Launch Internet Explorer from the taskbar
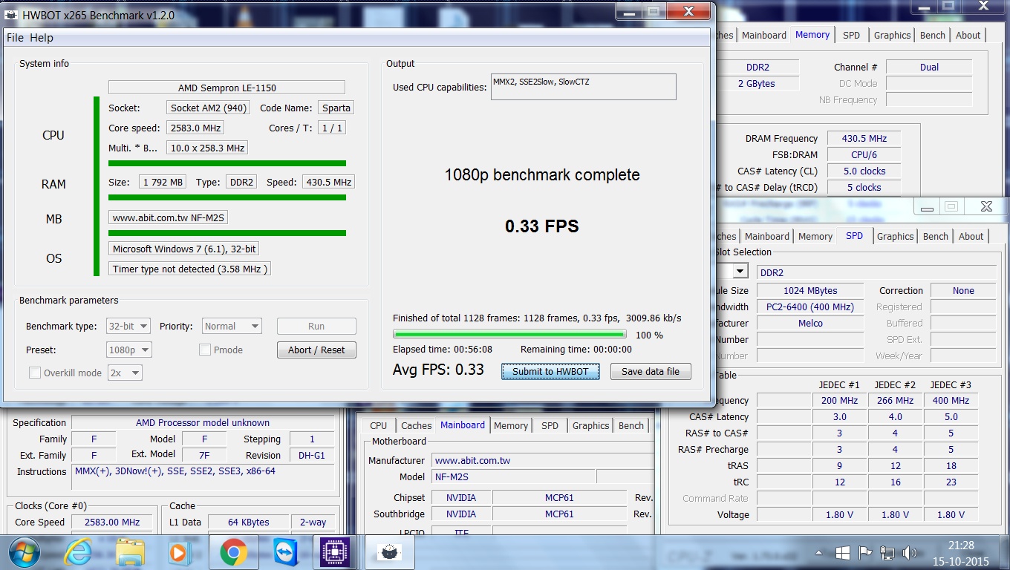Image resolution: width=1010 pixels, height=570 pixels. tap(77, 553)
